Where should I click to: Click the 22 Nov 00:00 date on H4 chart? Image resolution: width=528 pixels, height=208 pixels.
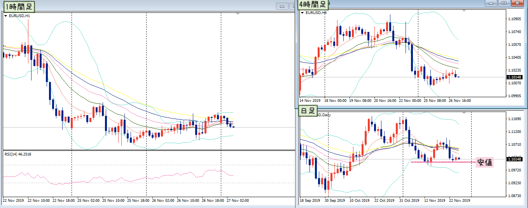(410, 100)
